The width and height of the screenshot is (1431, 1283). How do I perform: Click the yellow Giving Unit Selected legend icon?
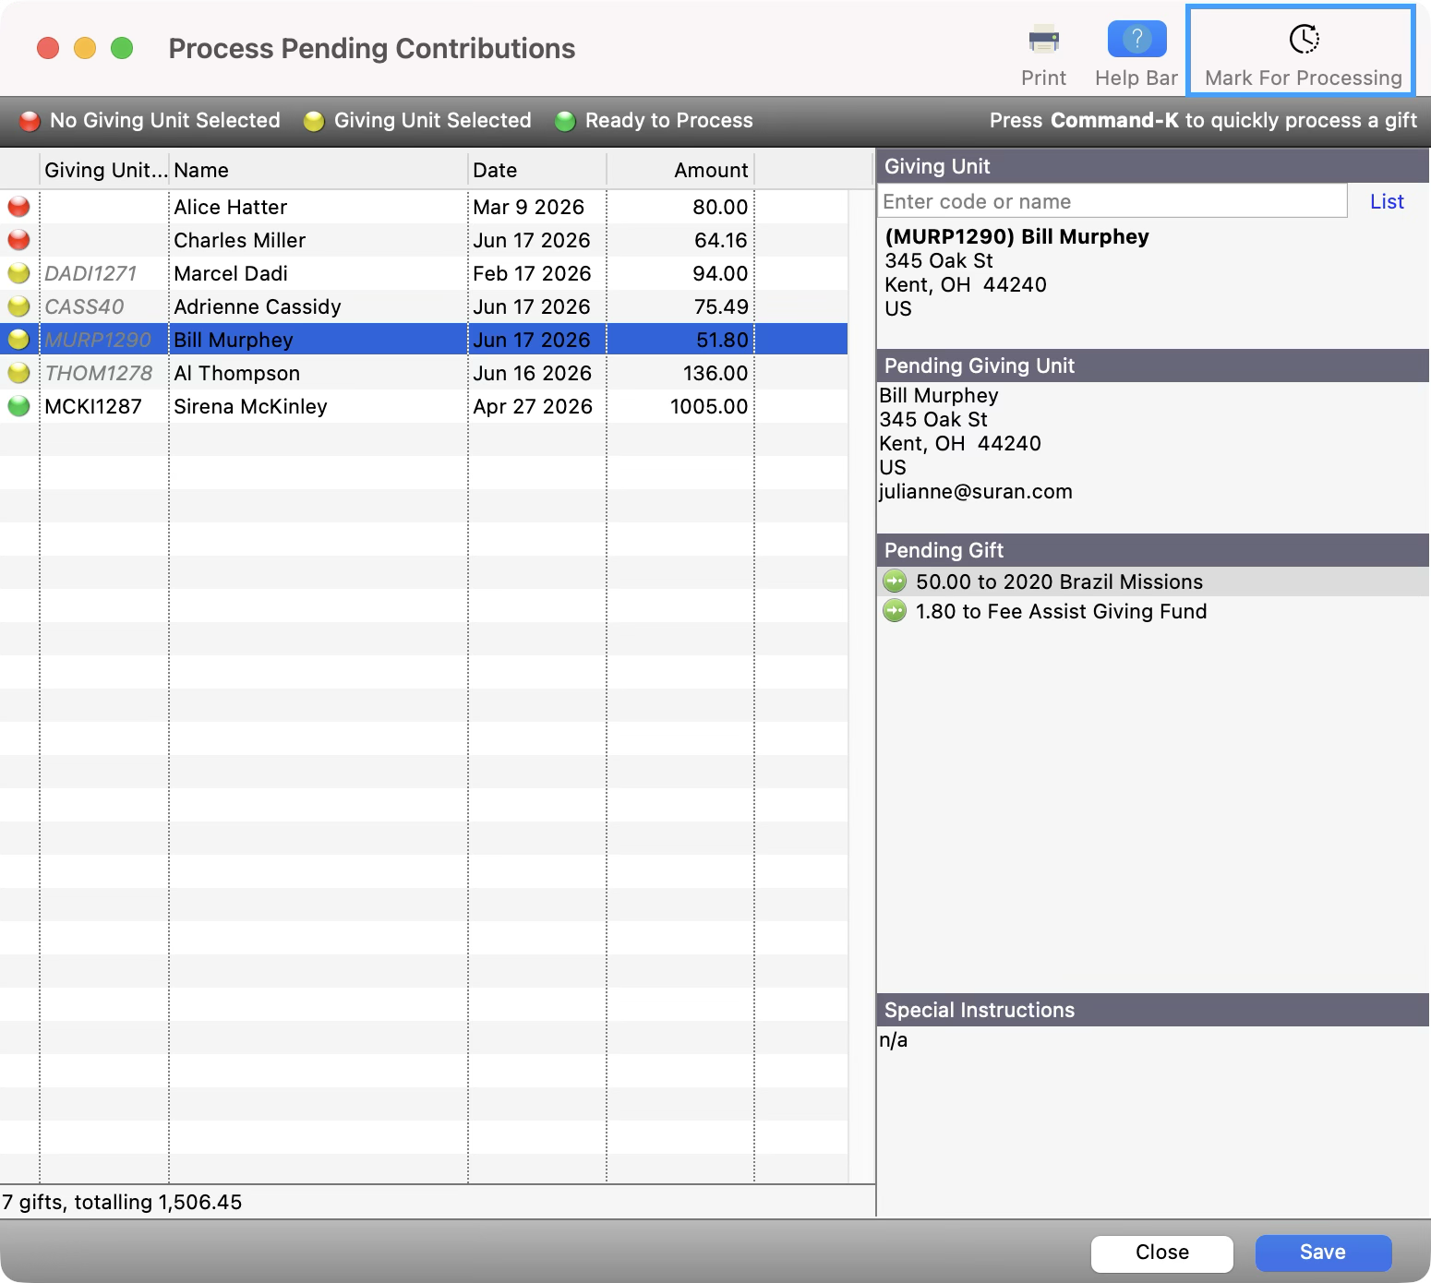click(x=314, y=121)
